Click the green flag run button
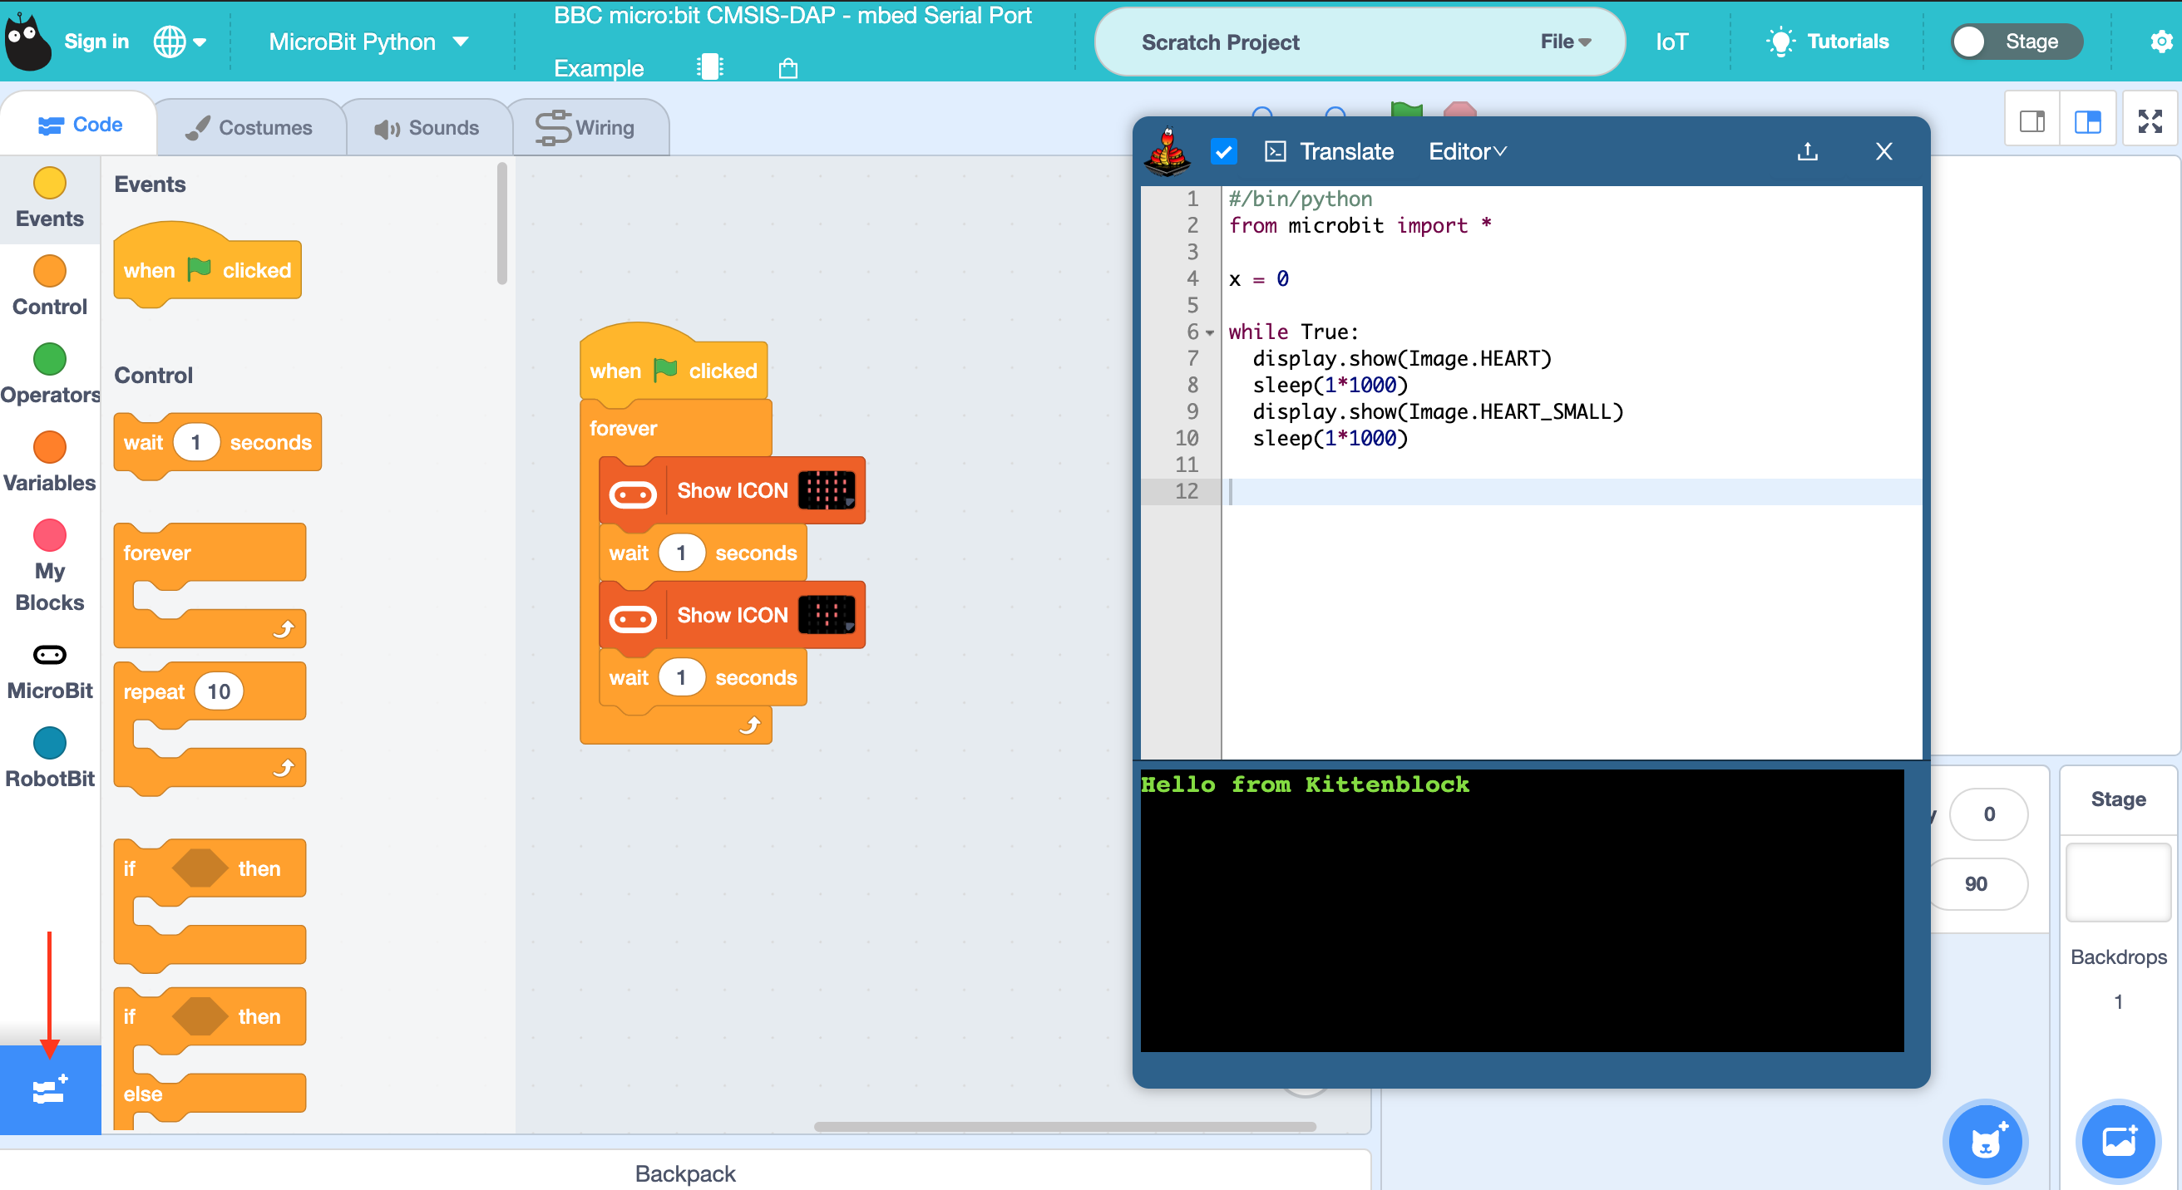Image resolution: width=2182 pixels, height=1190 pixels. (1406, 110)
